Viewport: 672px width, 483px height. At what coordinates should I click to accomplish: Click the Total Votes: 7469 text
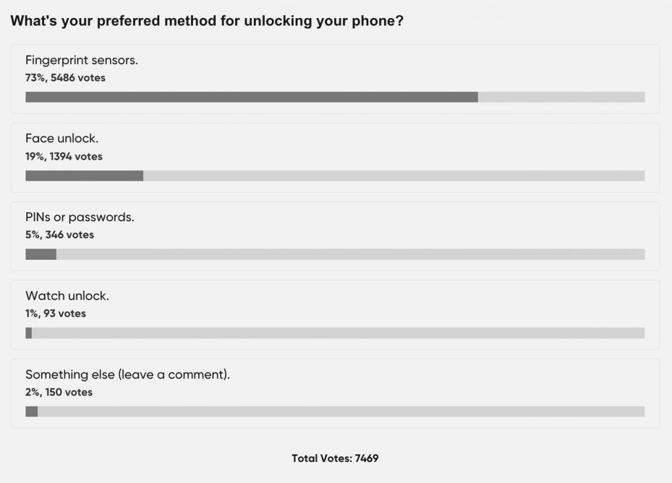point(335,458)
